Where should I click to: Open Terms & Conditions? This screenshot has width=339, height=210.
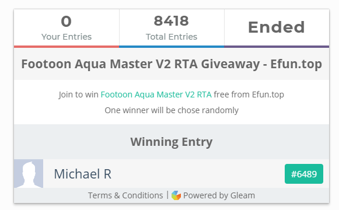(125, 195)
